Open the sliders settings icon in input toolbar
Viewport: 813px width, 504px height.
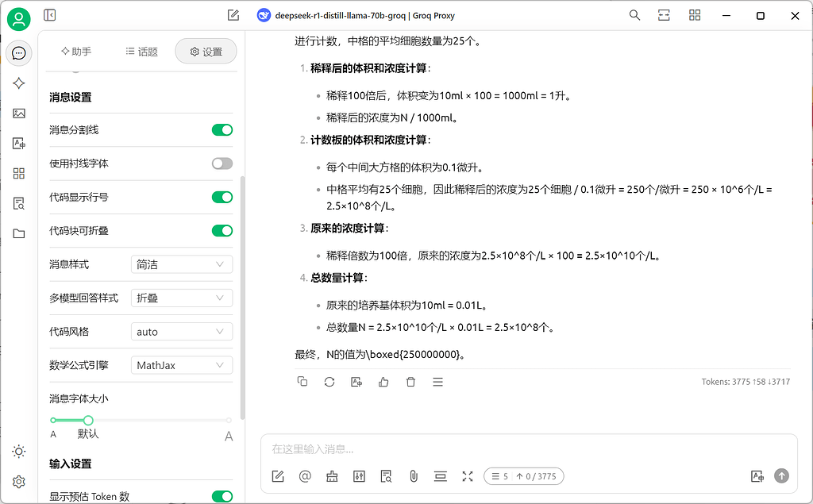click(360, 476)
